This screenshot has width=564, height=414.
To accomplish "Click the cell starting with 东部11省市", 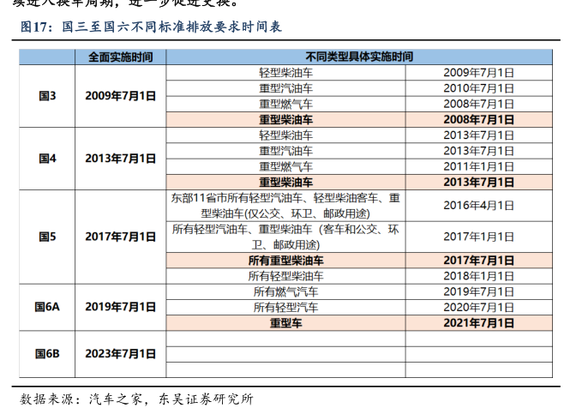I will click(285, 206).
